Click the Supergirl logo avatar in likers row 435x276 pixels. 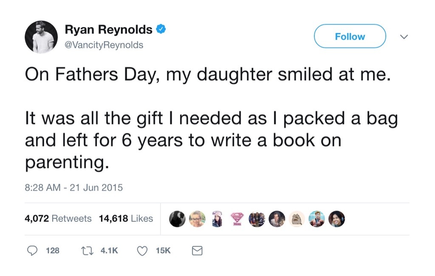pos(237,219)
